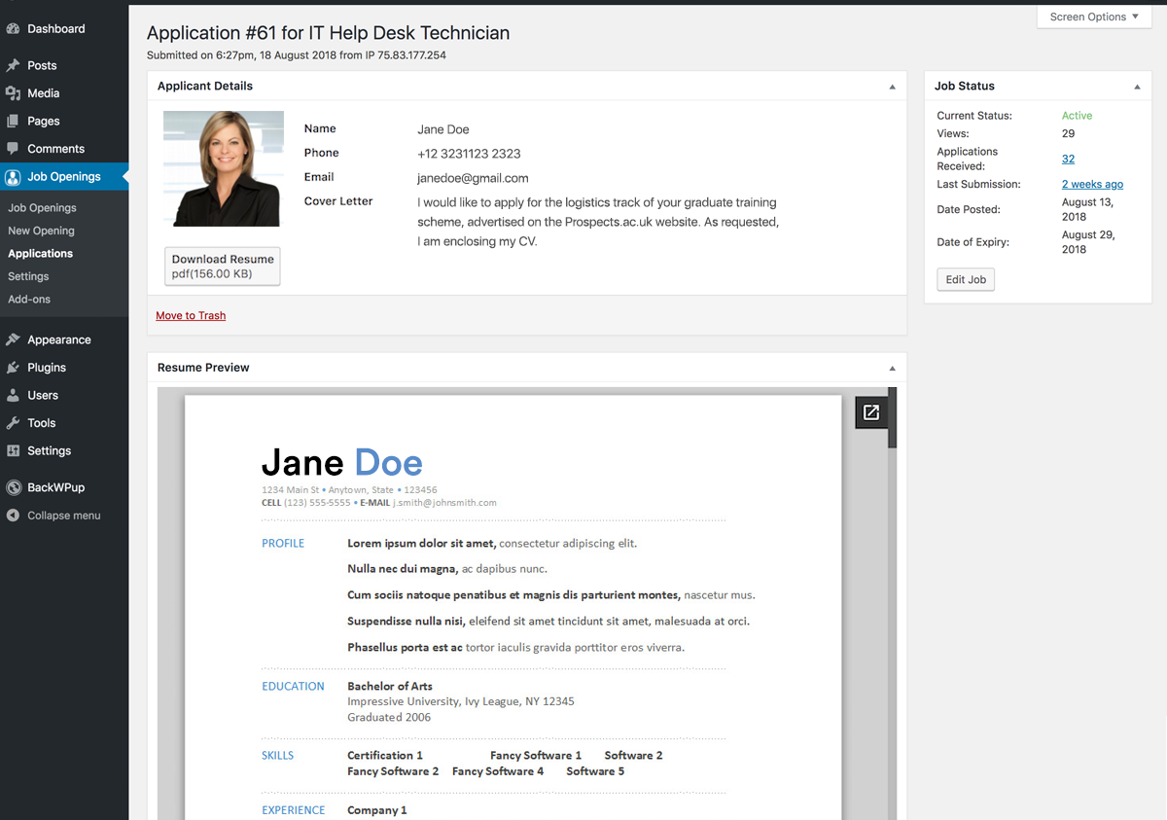Click the Posts pushpin icon
1167x820 pixels.
(x=13, y=66)
